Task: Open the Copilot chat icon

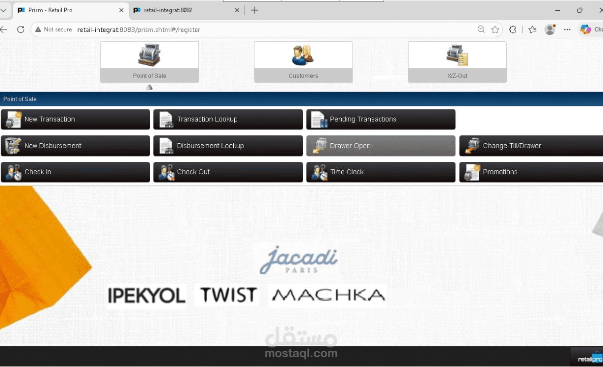Action: (585, 29)
